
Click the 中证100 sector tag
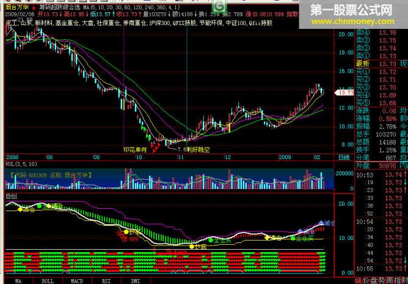pos(236,24)
